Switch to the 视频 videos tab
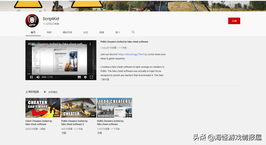This screenshot has height=145, width=266. (49, 32)
